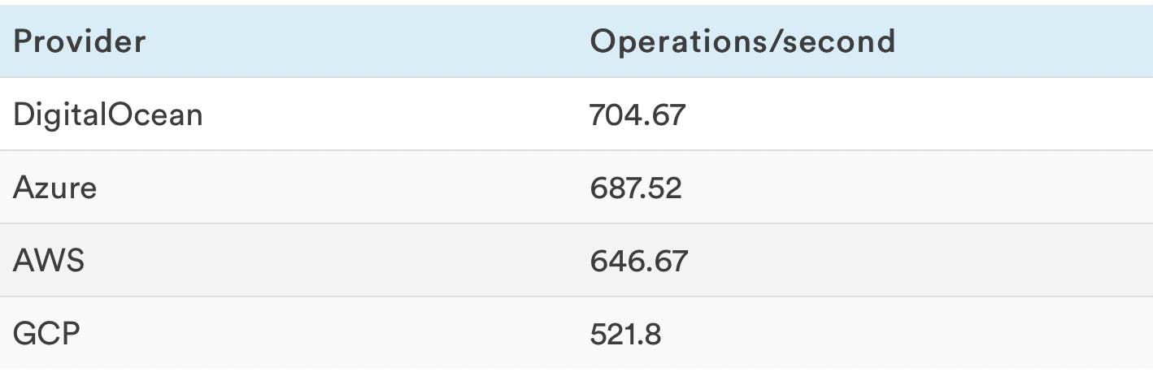
Task: Select the AWS provider cell
Action: coord(49,261)
